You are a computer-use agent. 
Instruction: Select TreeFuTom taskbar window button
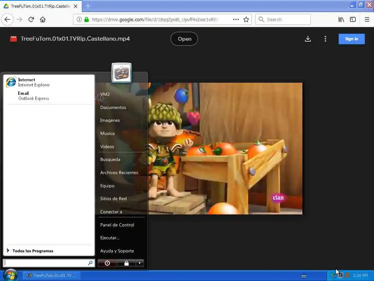click(51, 276)
